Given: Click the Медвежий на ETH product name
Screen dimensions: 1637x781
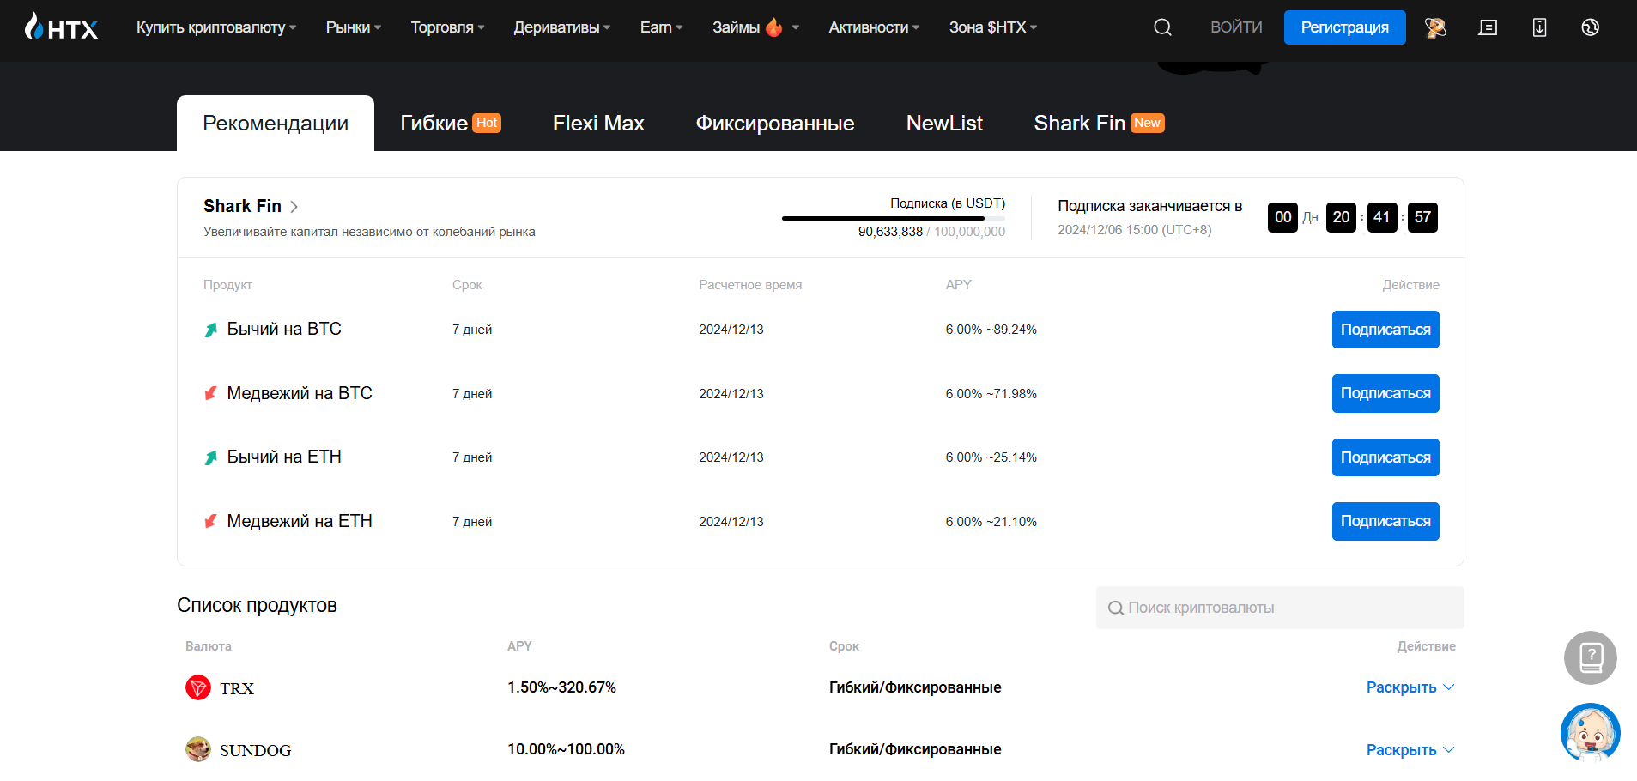Looking at the screenshot, I should point(300,521).
